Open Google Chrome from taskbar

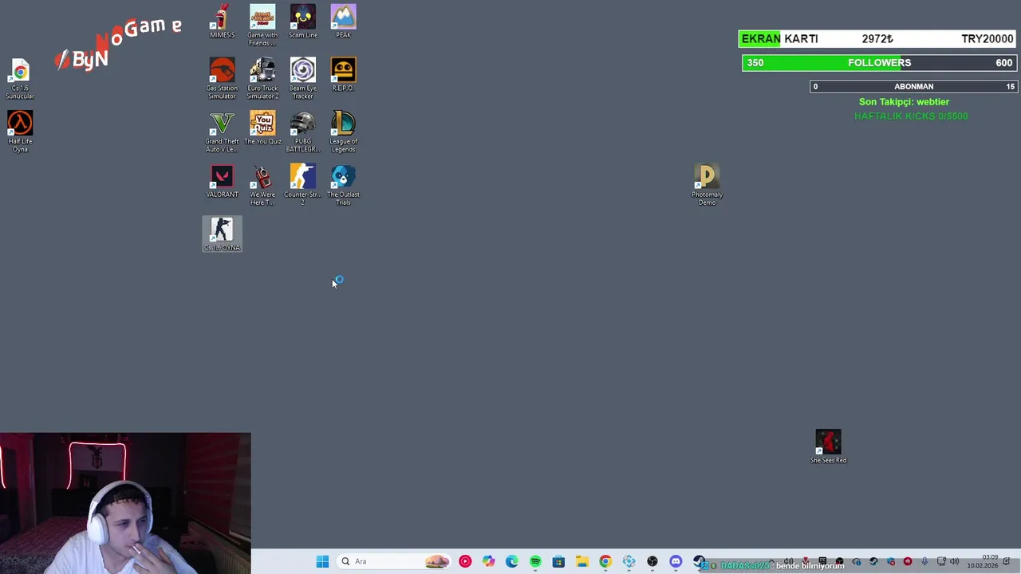[605, 561]
